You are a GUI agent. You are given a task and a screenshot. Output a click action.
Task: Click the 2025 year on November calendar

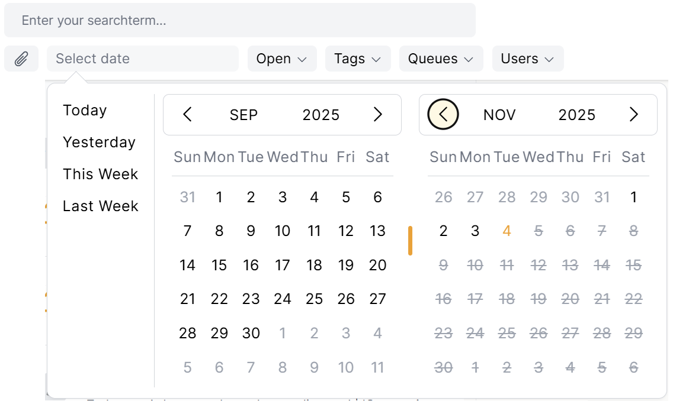[576, 115]
